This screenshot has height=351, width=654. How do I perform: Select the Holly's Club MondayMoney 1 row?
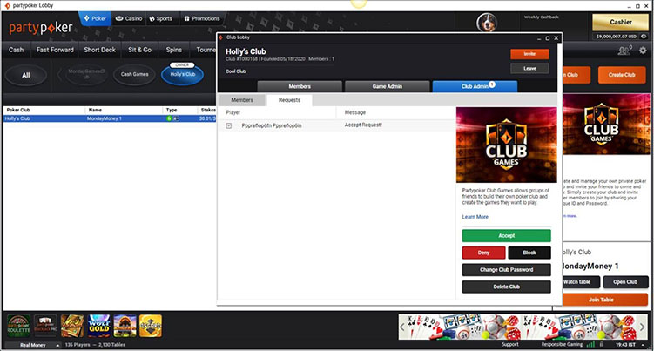tap(110, 118)
